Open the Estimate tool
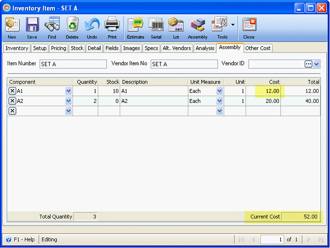330x248 pixels. [136, 25]
